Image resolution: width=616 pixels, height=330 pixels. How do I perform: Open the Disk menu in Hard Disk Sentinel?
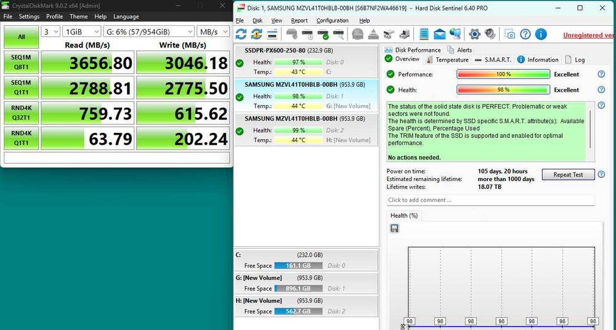257,20
